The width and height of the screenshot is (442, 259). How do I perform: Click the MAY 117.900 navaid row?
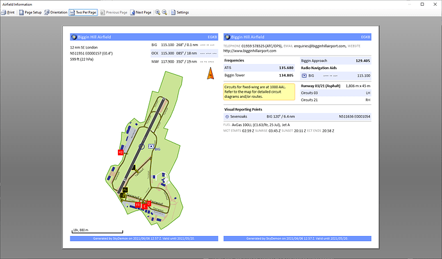tap(184, 61)
